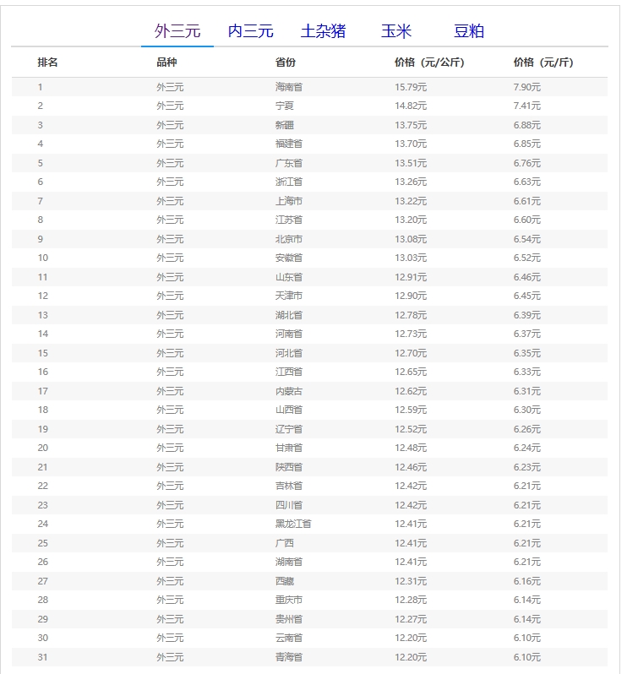Open the 土杂猪 tab
The image size is (627, 674).
pyautogui.click(x=323, y=31)
